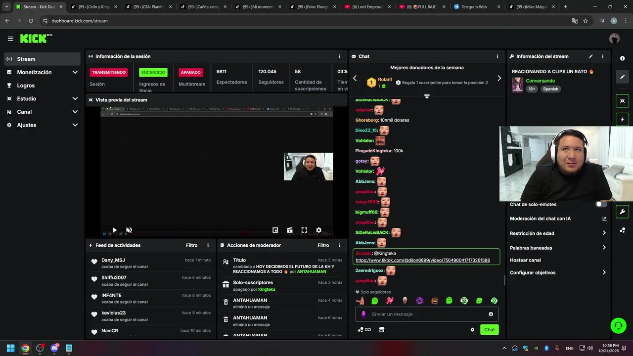Collapse chat header using the downward arrow handle
Viewport: 633px width, 356px height.
point(427,96)
